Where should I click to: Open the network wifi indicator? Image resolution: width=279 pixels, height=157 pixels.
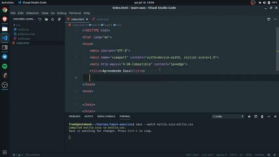tap(260, 3)
